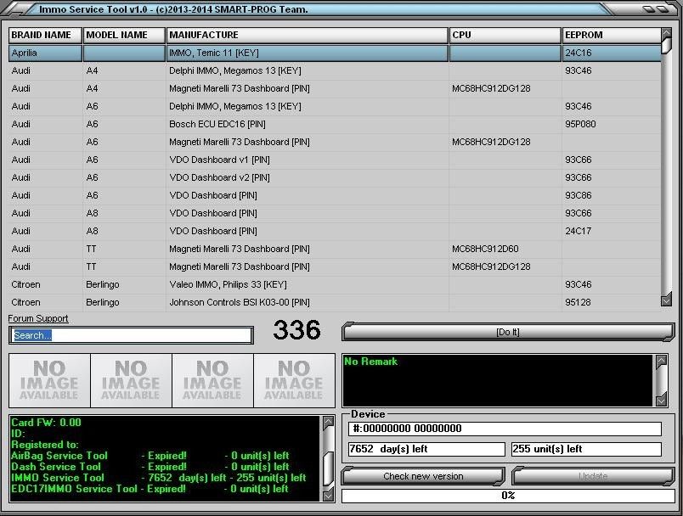The image size is (683, 516).
Task: Click the third No Image Available thumbnail
Action: [x=212, y=381]
